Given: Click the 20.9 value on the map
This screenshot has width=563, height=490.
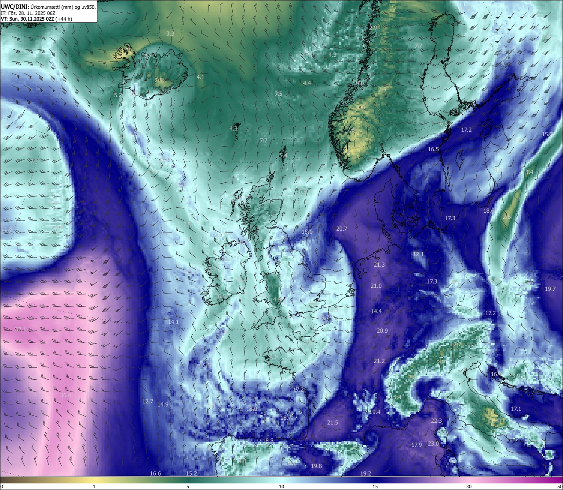Looking at the screenshot, I should point(382,331).
